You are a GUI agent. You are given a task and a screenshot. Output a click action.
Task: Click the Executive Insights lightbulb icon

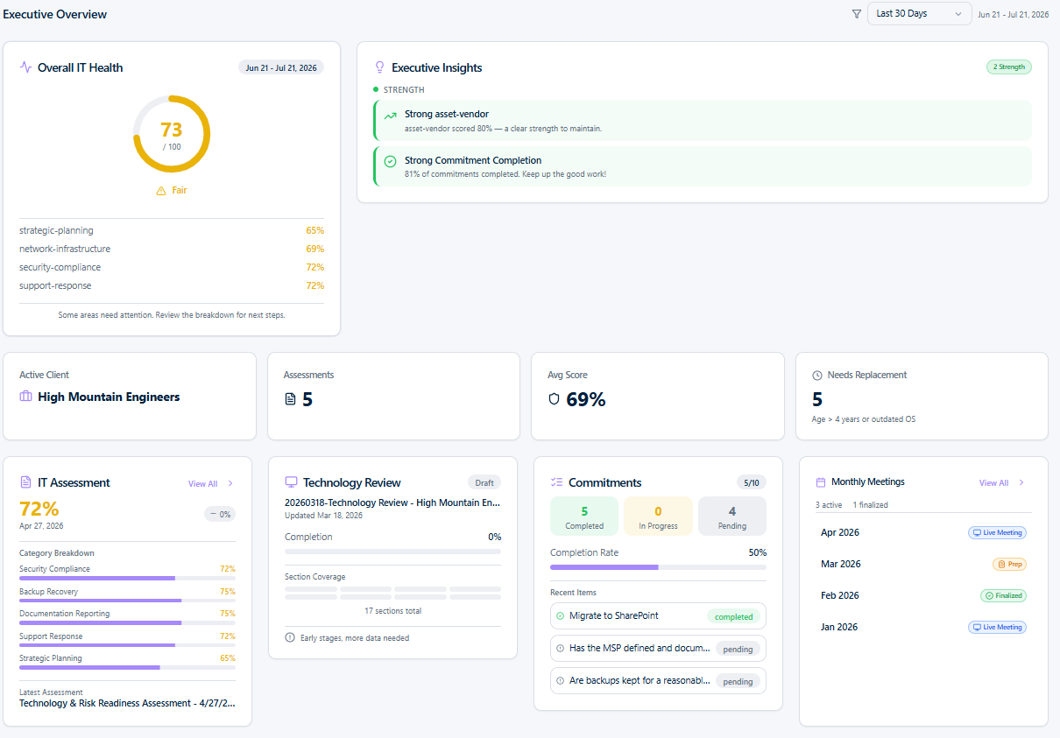click(380, 67)
